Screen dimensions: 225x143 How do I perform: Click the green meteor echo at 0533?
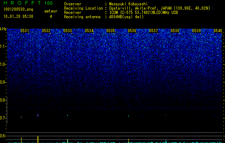[68, 115]
